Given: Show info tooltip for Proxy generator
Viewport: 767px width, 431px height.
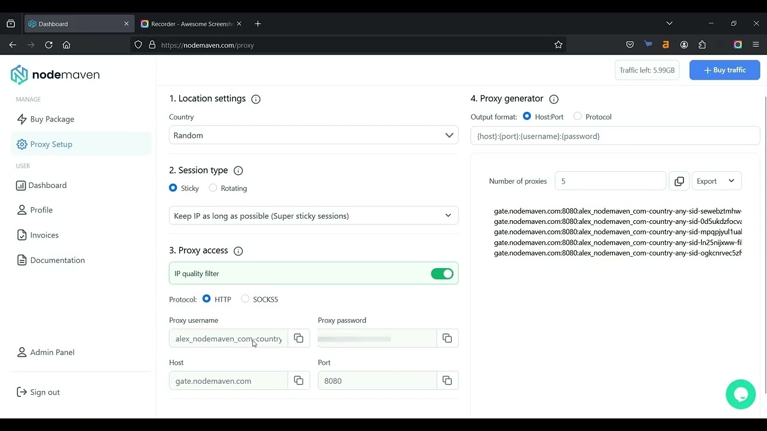Looking at the screenshot, I should (554, 99).
